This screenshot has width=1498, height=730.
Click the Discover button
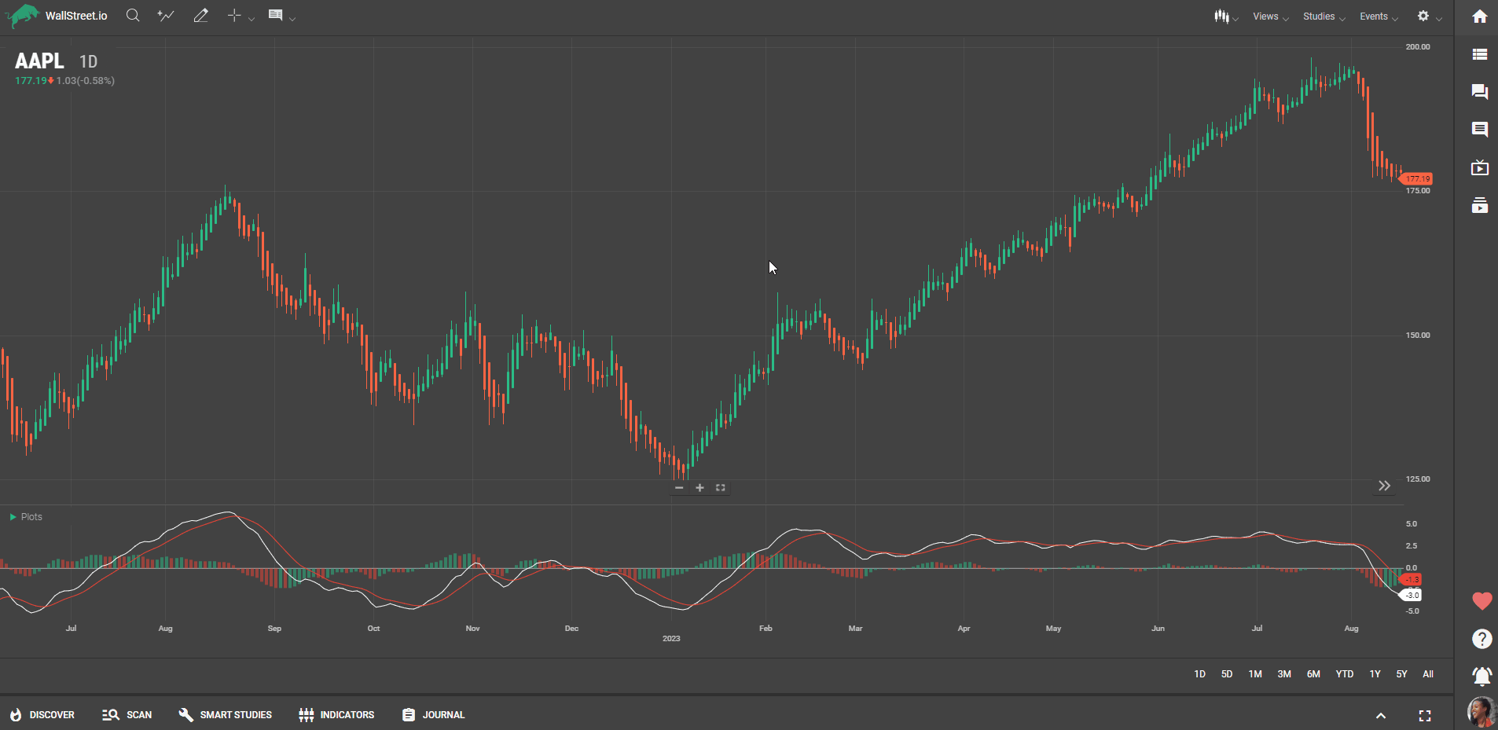point(42,715)
